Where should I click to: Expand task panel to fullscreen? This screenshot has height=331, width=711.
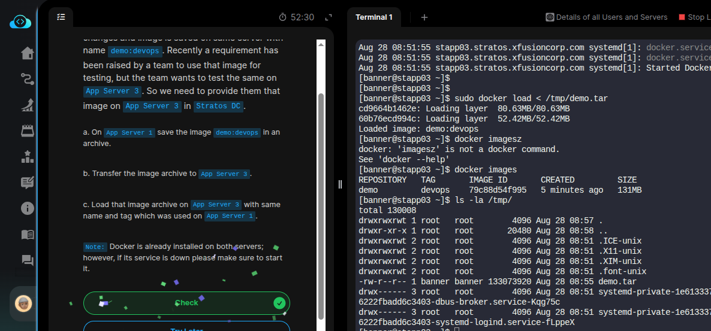329,17
